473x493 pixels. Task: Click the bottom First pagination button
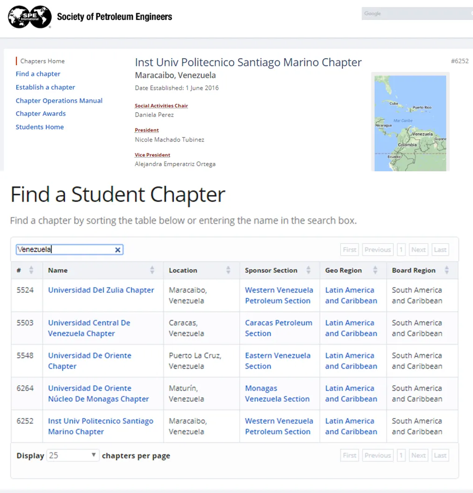tap(350, 455)
